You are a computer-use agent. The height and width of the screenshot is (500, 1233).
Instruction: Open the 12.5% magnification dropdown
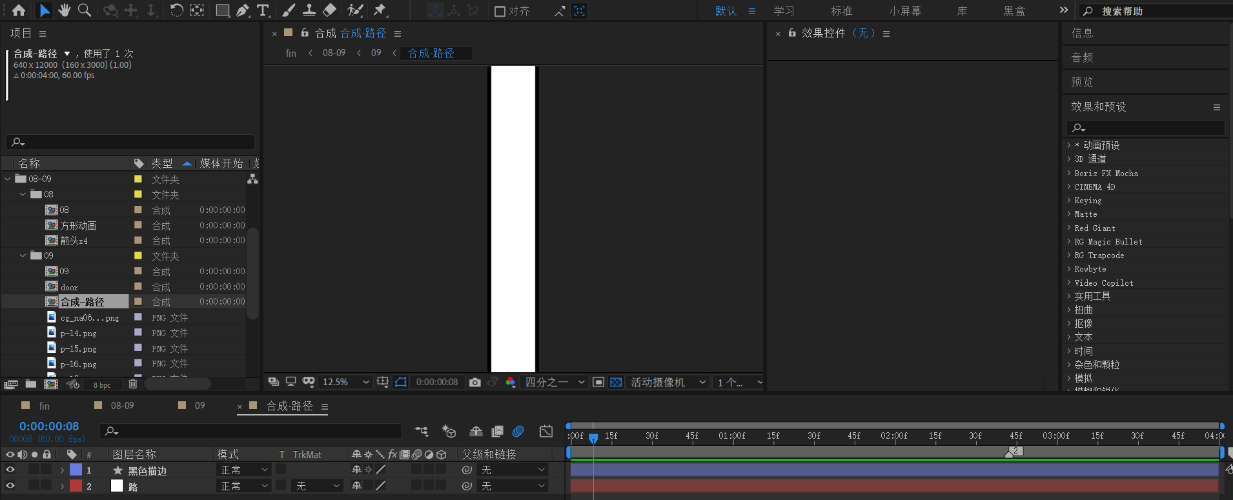(346, 382)
